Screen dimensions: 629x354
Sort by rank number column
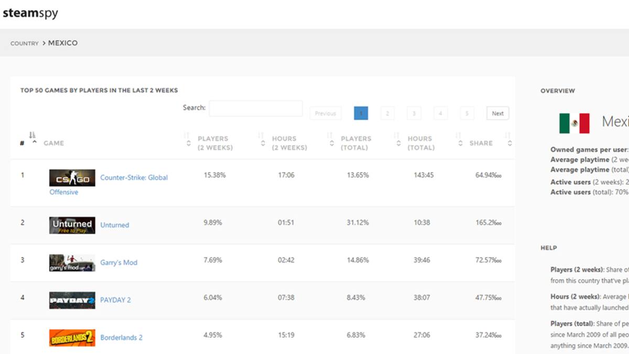(x=22, y=143)
